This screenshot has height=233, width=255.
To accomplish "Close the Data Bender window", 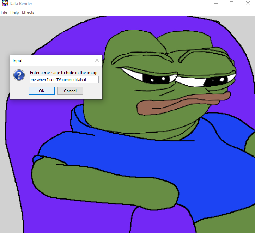I will pyautogui.click(x=248, y=3).
